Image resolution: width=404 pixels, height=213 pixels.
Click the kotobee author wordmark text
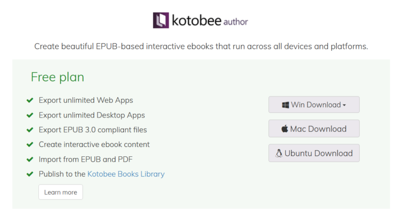pos(209,21)
